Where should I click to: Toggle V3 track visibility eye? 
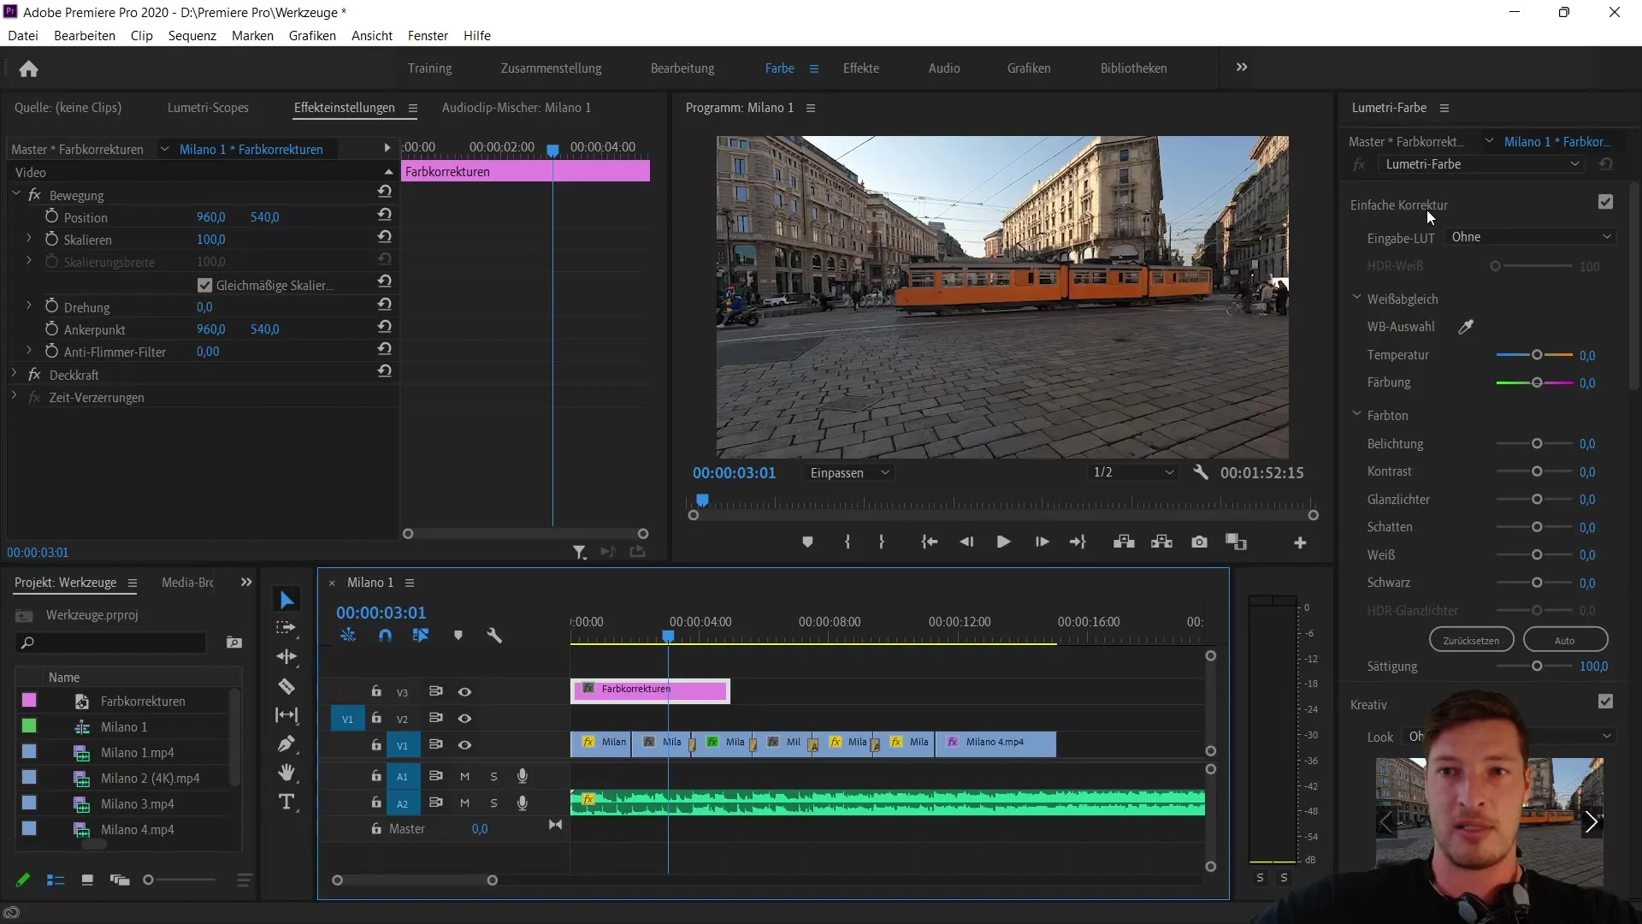point(464,691)
